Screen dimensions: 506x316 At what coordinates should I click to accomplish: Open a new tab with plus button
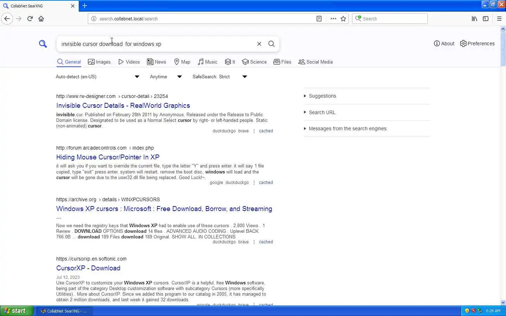point(85,6)
